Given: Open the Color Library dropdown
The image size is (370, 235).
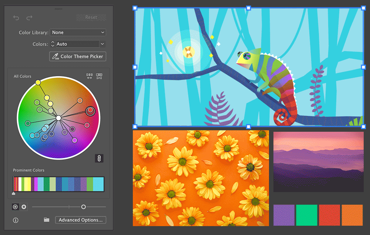Looking at the screenshot, I should 78,32.
